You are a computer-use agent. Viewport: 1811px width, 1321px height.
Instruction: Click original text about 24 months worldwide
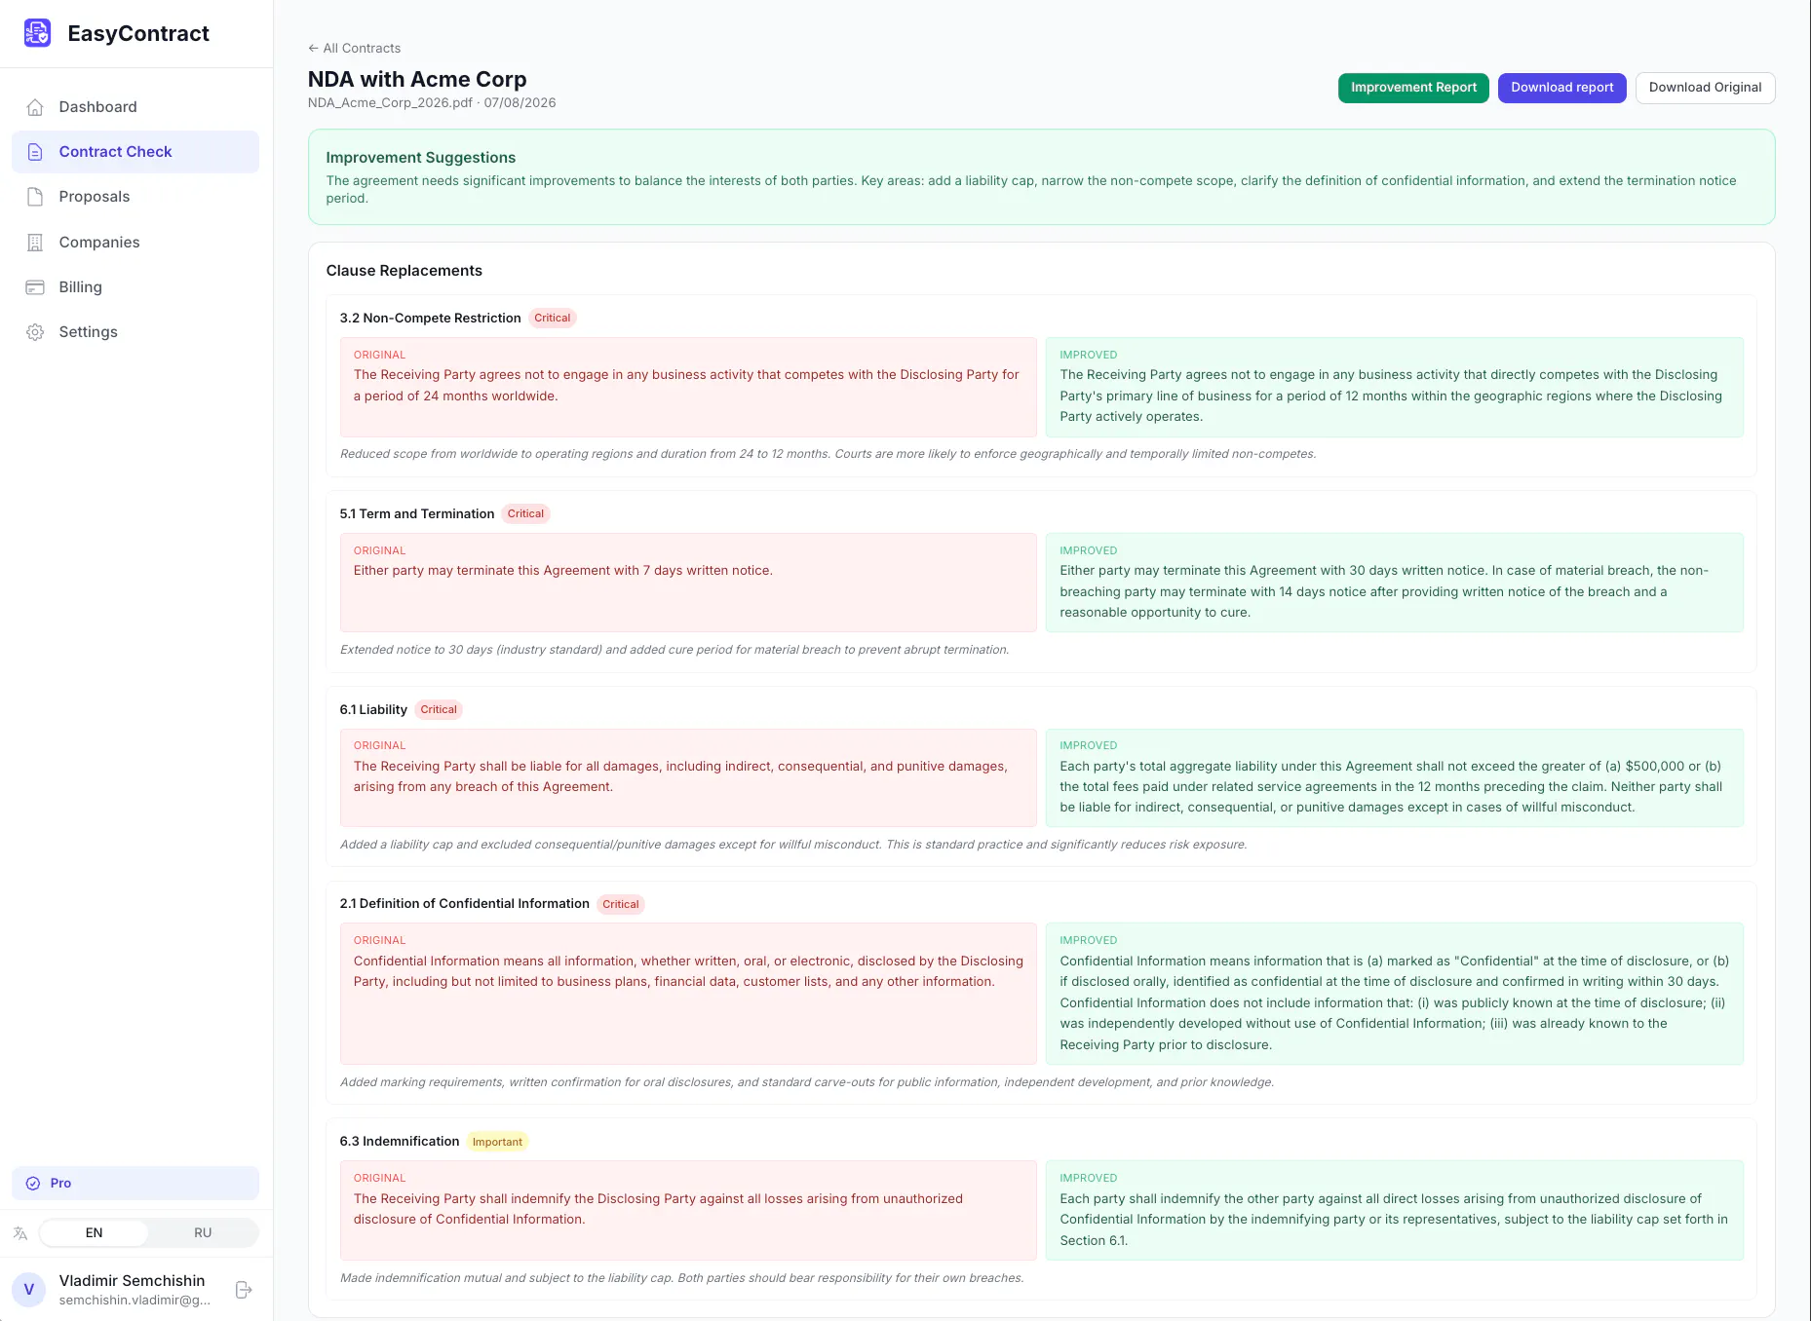[x=686, y=386]
